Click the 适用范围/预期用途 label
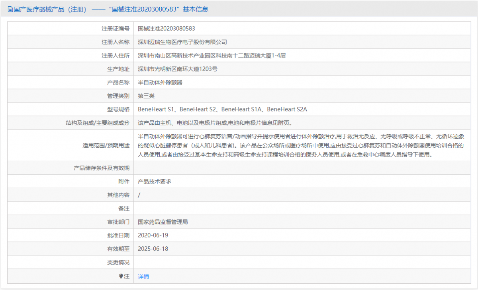478x290 pixels. click(106, 145)
